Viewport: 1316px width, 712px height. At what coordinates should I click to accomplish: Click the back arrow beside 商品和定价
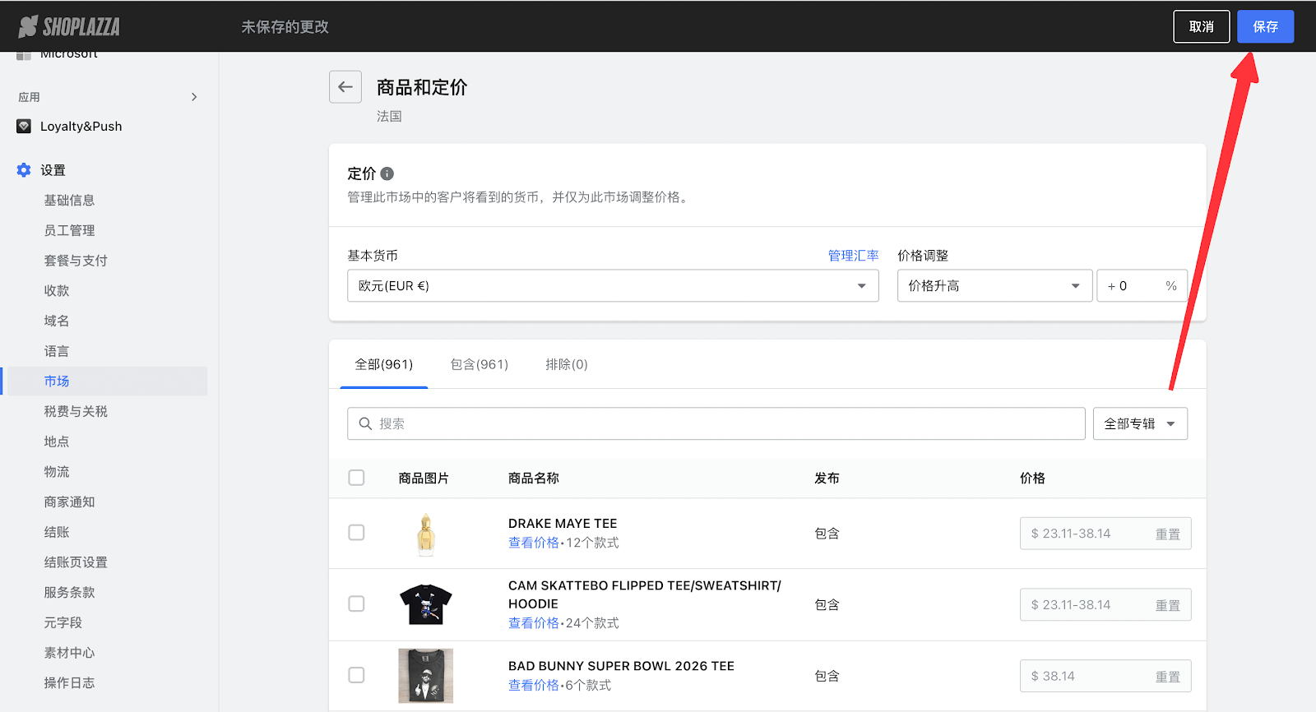(x=345, y=87)
